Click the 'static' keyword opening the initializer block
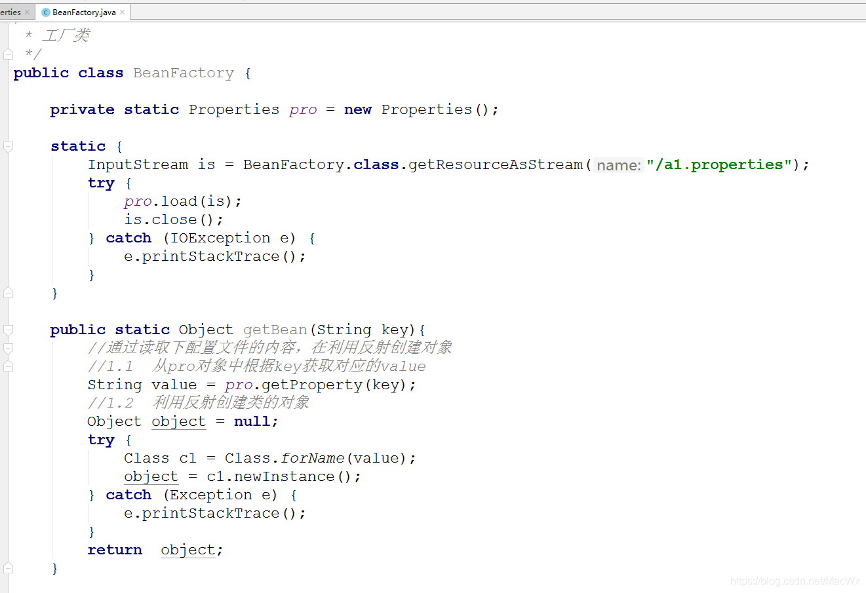 [78, 146]
